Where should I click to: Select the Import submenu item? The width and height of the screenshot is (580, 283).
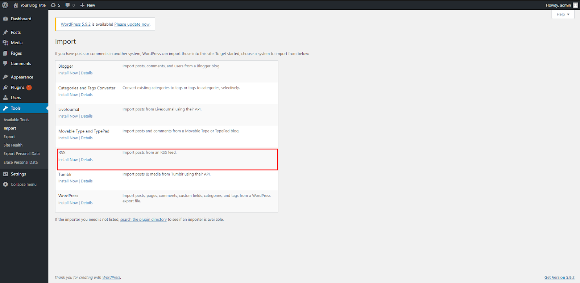(x=10, y=128)
